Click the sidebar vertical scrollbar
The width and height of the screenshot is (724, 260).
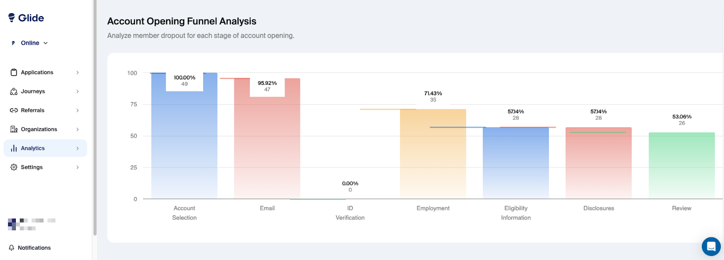point(95,117)
